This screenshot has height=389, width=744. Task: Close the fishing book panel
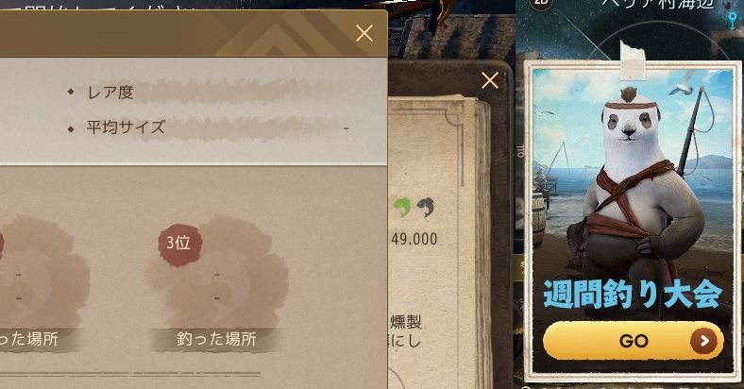490,80
